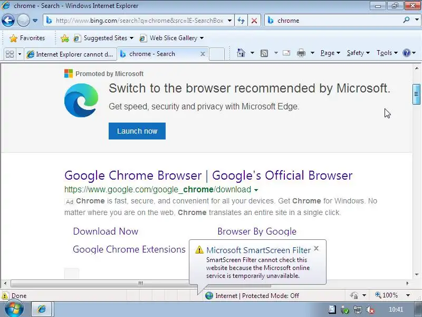The height and width of the screenshot is (317, 422).
Task: Click the Refresh page icon
Action: point(241,21)
